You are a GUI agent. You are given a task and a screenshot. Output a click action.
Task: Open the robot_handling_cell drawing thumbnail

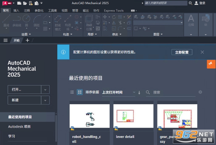(x=90, y=116)
